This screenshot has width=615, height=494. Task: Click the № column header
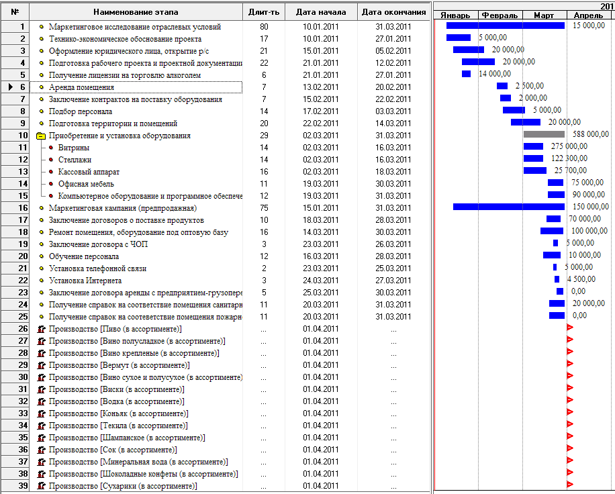pos(15,12)
